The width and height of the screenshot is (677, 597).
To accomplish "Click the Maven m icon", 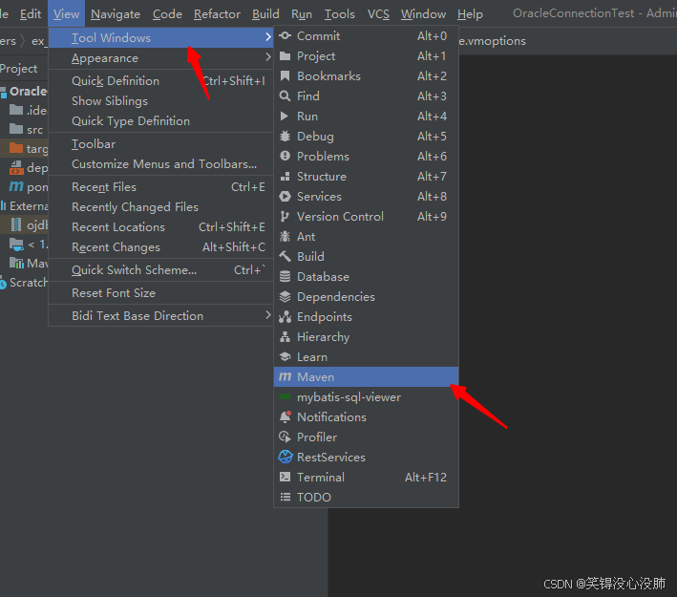I will point(285,376).
